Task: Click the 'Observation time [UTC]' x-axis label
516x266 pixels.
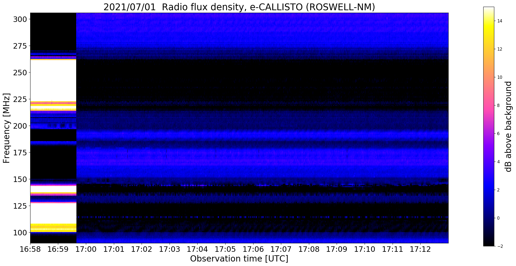Action: click(x=239, y=259)
